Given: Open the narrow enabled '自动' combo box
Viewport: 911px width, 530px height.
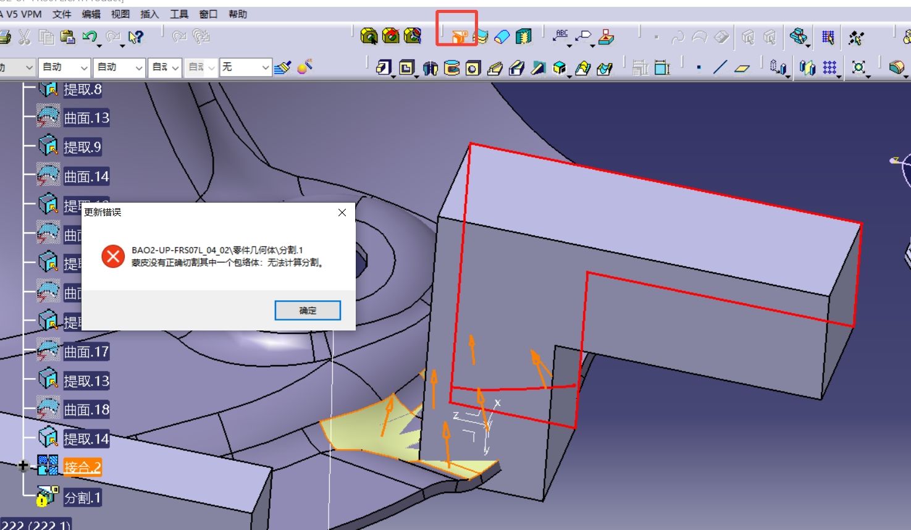Looking at the screenshot, I should [165, 67].
